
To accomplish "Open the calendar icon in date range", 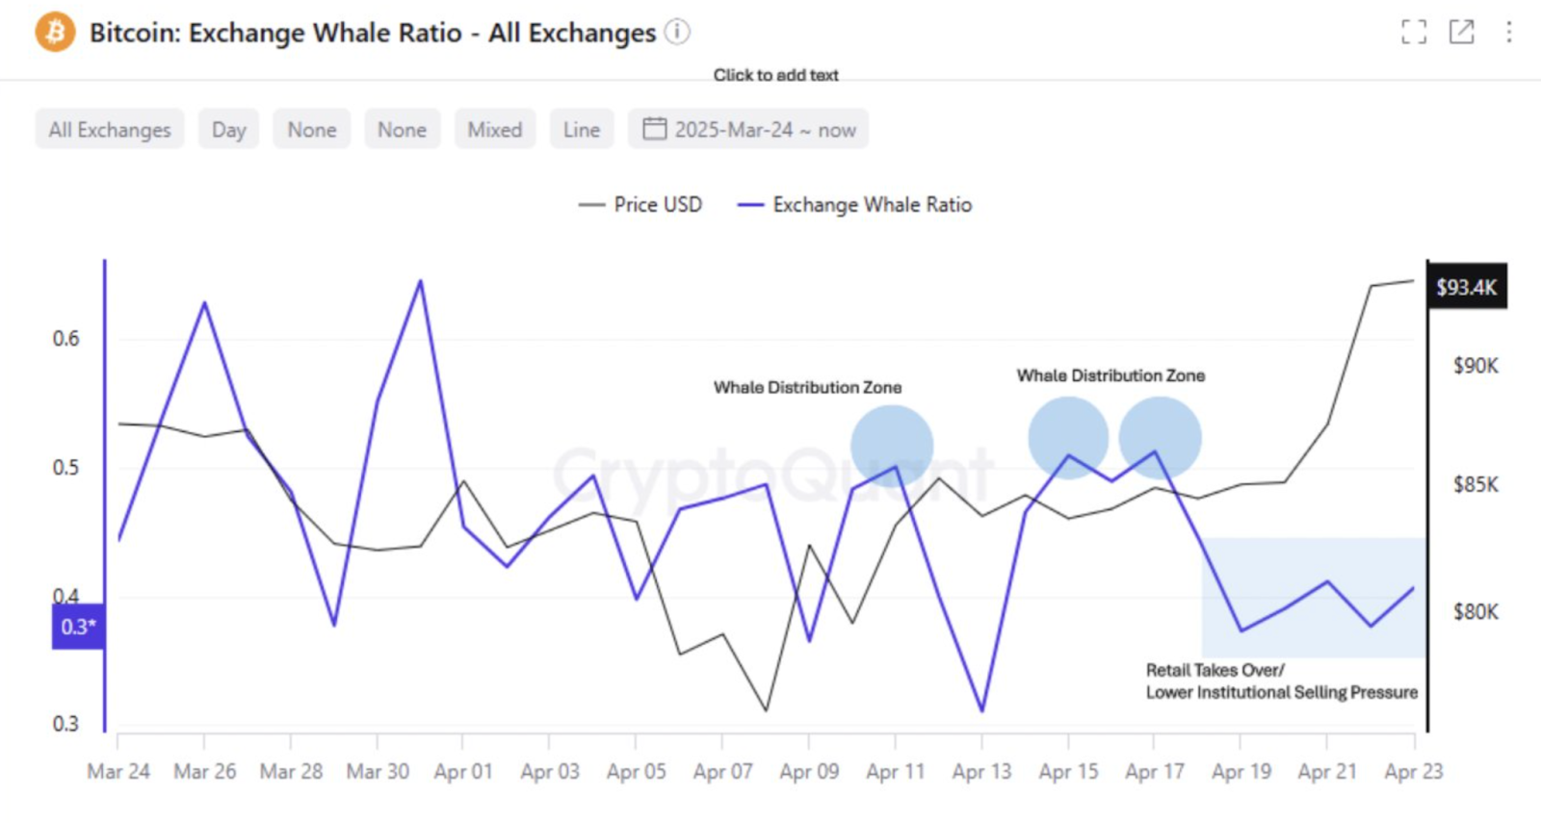I will click(654, 129).
